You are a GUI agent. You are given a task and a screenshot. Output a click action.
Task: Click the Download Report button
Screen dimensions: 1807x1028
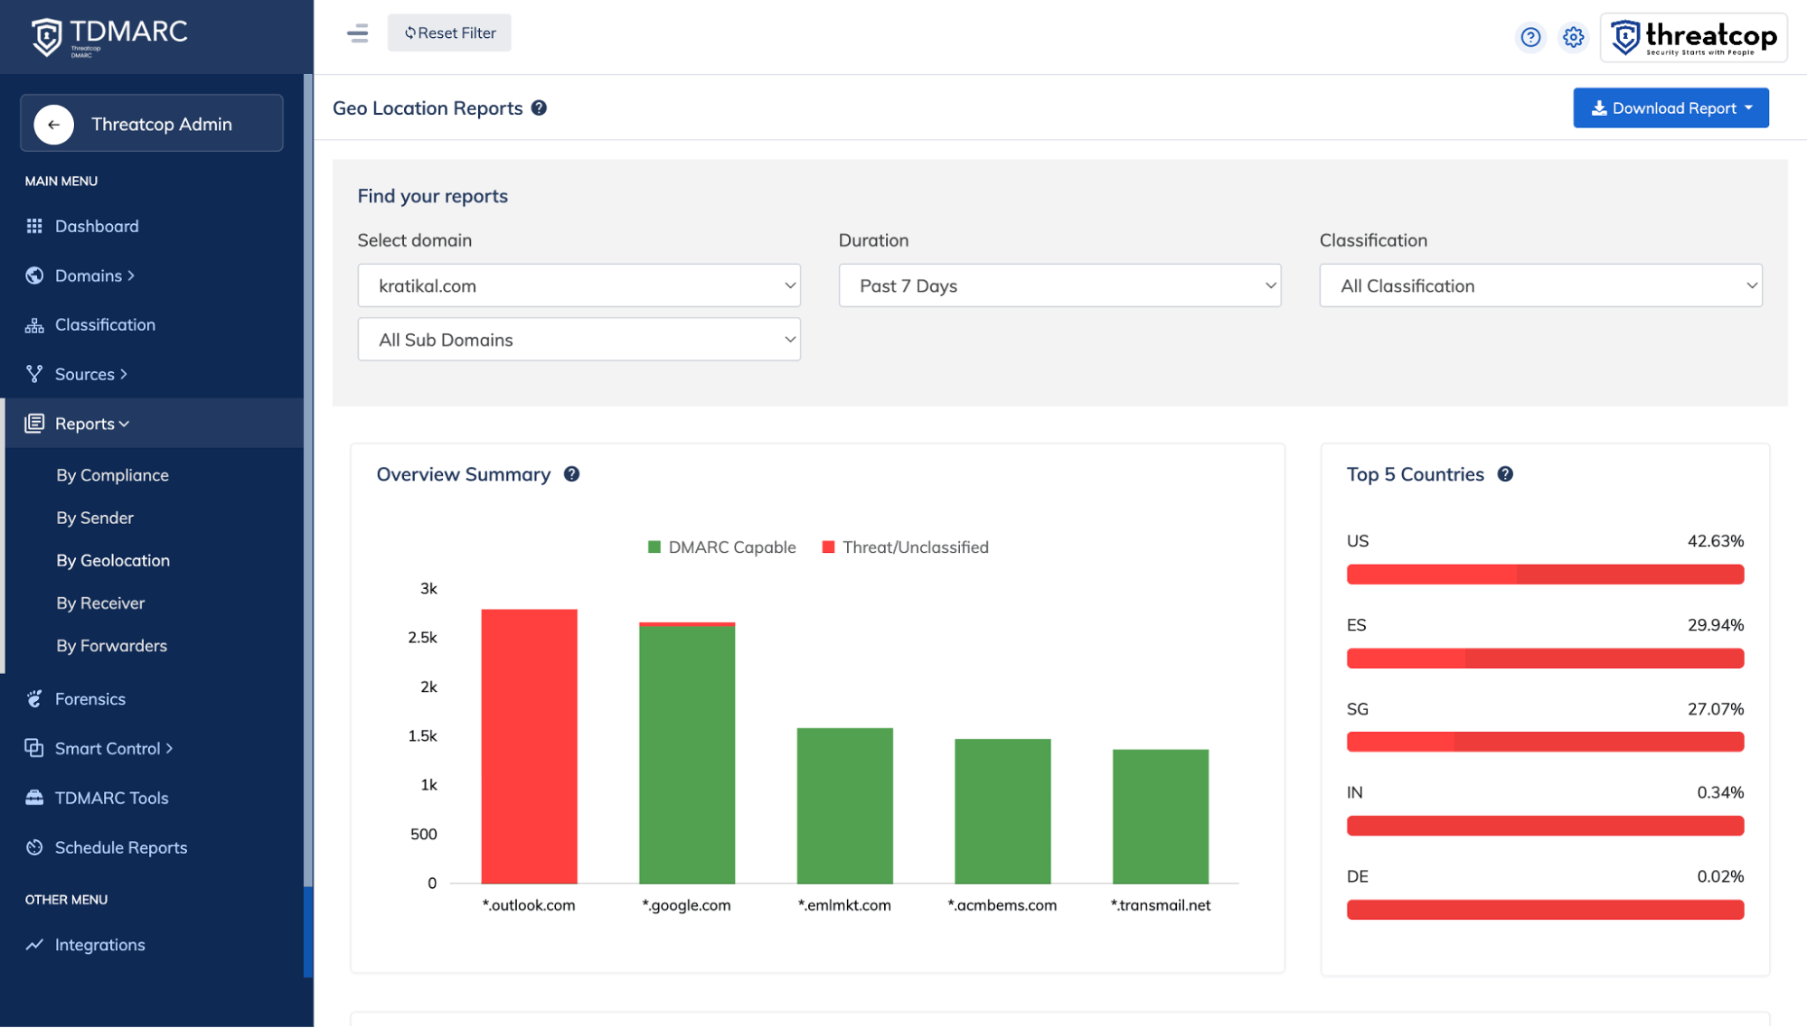click(x=1670, y=108)
